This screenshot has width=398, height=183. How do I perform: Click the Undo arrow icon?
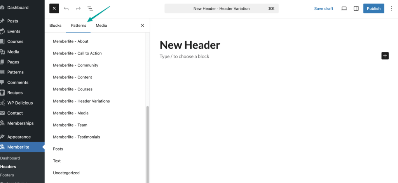pos(66,9)
